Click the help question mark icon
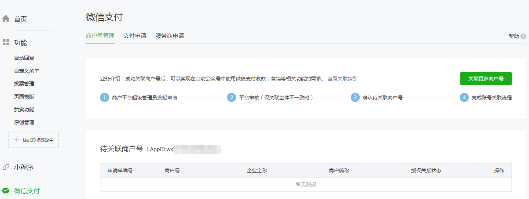Image resolution: width=529 pixels, height=199 pixels. click(x=523, y=36)
